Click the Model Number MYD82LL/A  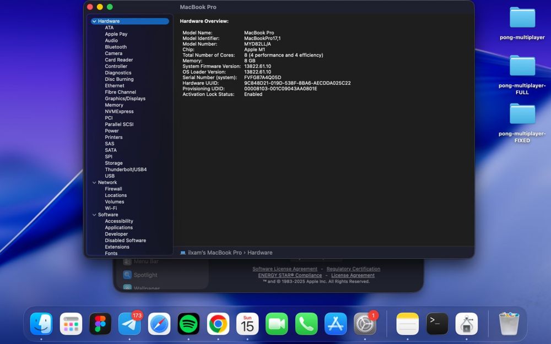click(x=257, y=44)
